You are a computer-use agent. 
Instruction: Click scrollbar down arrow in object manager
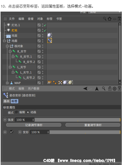[120, 83]
